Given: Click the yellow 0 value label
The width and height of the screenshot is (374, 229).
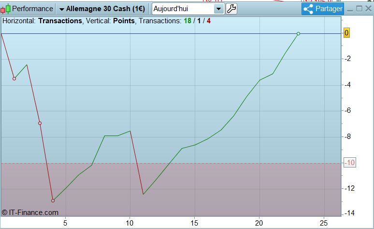Looking at the screenshot, I should tap(346, 33).
